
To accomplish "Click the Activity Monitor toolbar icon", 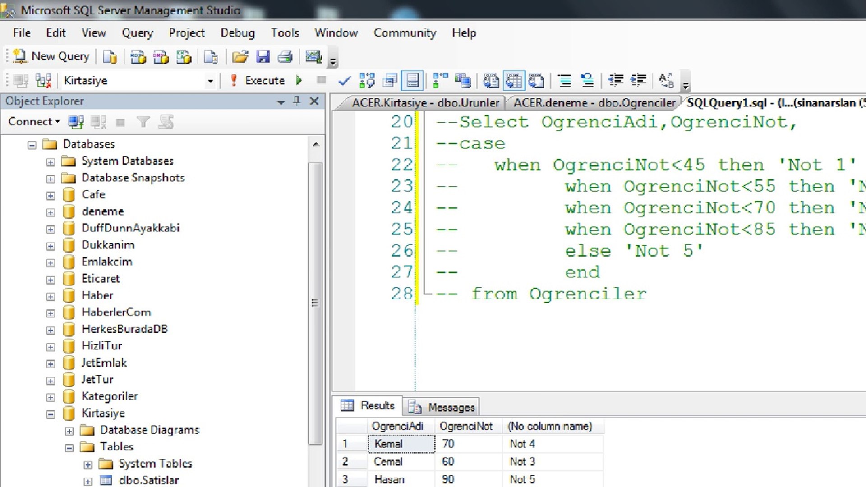I will point(313,56).
